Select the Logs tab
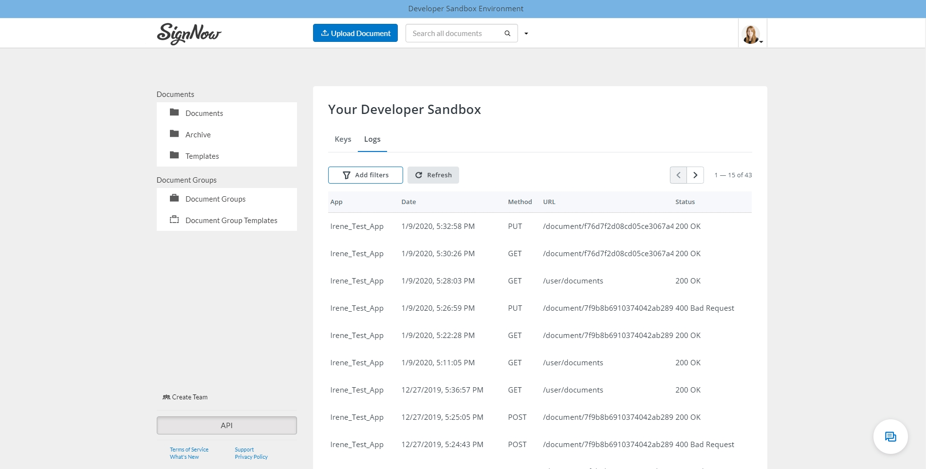Viewport: 926px width, 469px height. 372,139
